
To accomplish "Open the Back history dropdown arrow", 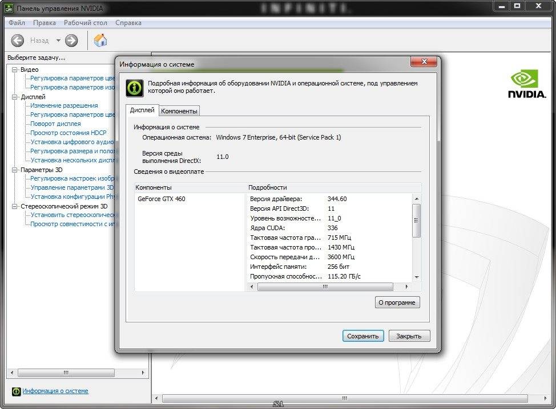I will (x=58, y=40).
